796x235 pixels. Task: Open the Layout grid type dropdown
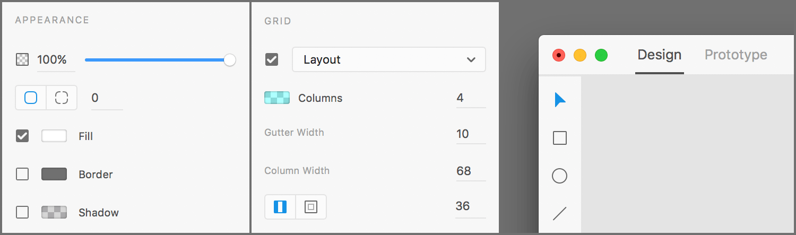[389, 59]
